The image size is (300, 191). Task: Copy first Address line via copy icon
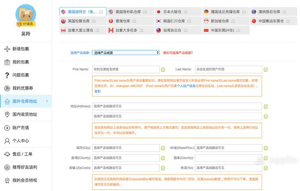coord(266,106)
